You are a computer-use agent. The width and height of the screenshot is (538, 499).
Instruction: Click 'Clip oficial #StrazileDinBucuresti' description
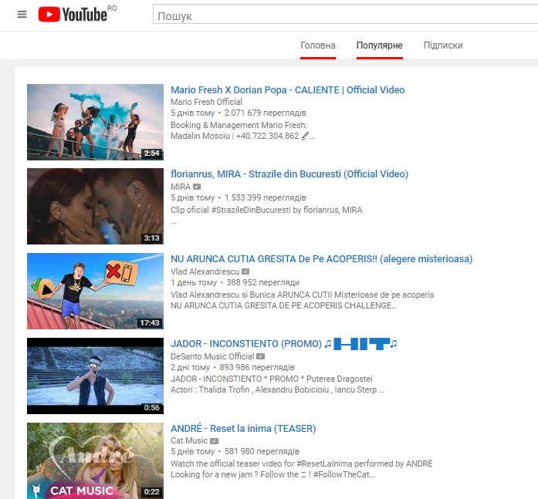(266, 210)
